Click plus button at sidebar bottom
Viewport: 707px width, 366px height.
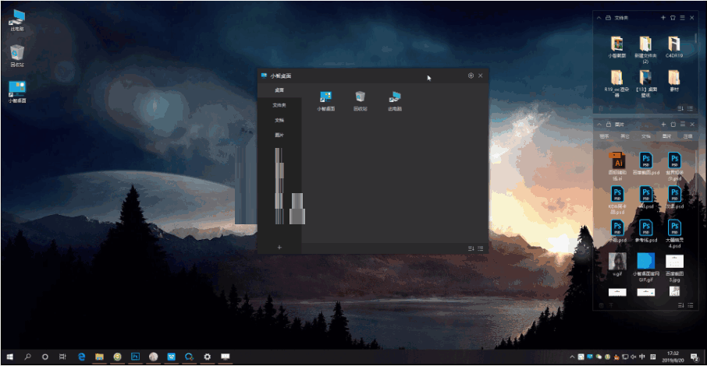click(279, 247)
